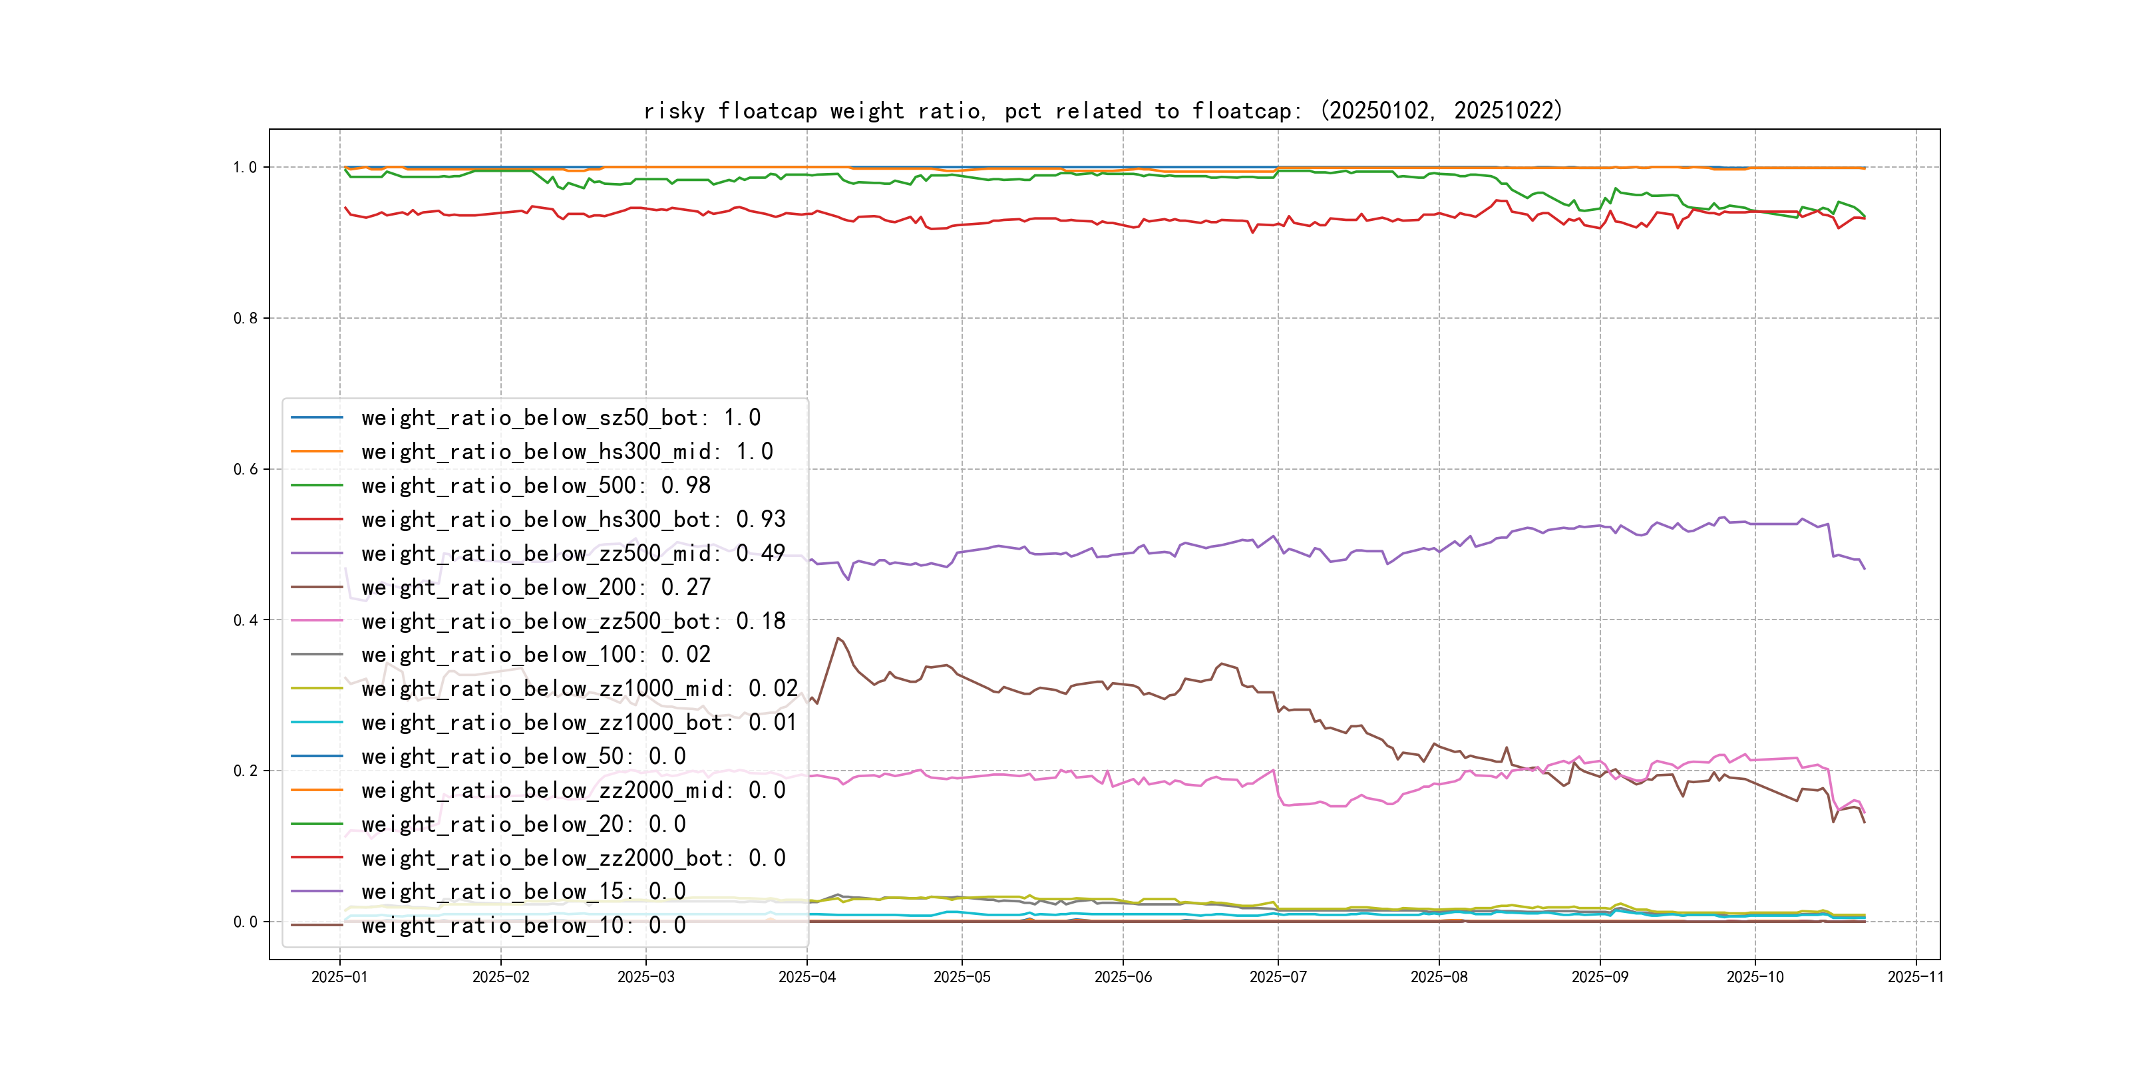Viewport: 2156px width, 1078px height.
Task: Click the weight_ratio_below_zz1000_mid legend label
Action: pos(579,688)
